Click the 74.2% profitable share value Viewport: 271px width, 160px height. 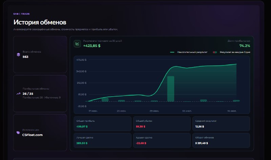tap(245, 46)
